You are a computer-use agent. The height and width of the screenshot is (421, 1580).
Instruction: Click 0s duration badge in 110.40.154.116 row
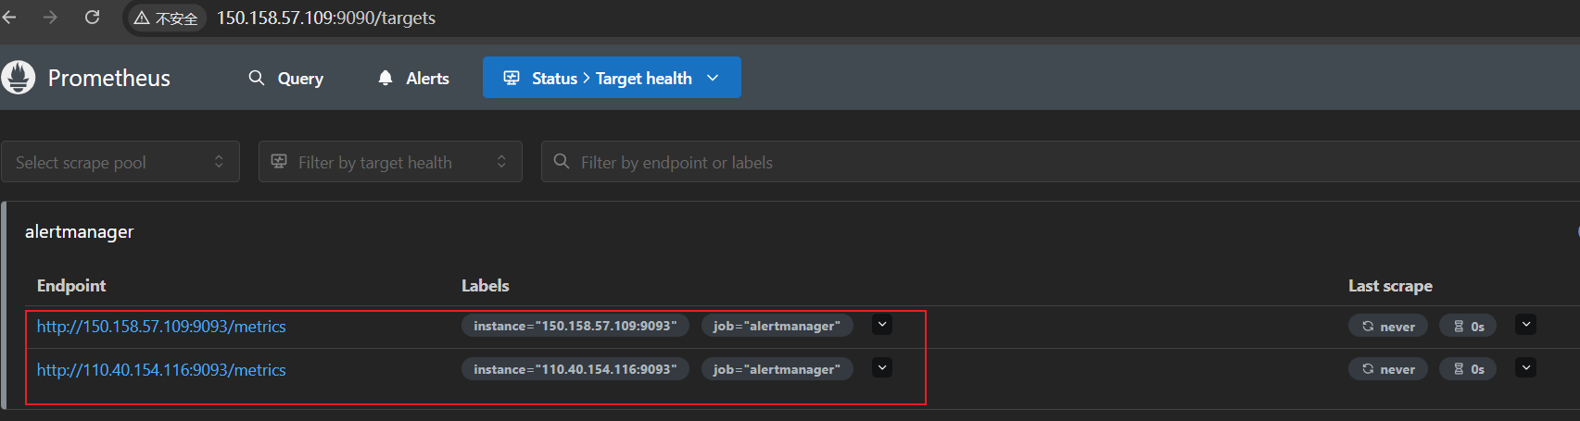click(x=1468, y=369)
